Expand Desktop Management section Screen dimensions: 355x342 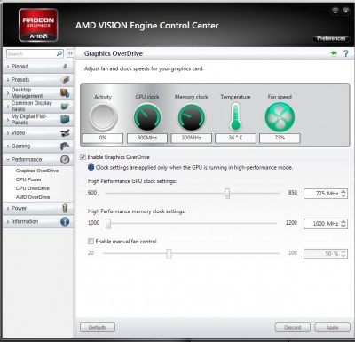pos(37,93)
